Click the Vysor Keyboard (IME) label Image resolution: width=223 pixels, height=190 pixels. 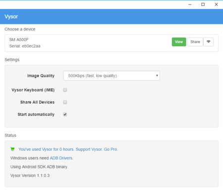pyautogui.click(x=33, y=90)
